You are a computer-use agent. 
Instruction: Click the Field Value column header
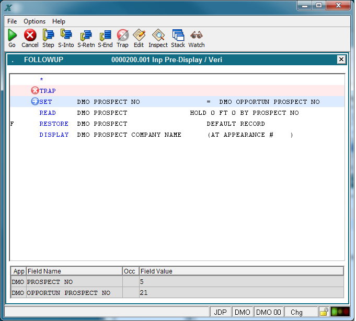pos(242,271)
